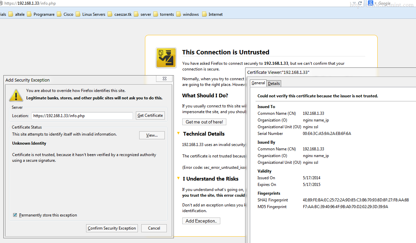Click the untrusted connection officer icon
Viewport: 416px width, 243px height.
coord(166,58)
